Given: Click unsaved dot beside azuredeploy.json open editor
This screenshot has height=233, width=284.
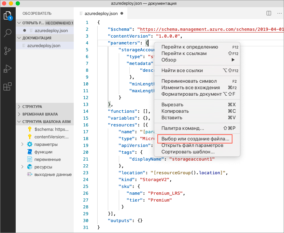Looking at the screenshot, I should point(25,30).
